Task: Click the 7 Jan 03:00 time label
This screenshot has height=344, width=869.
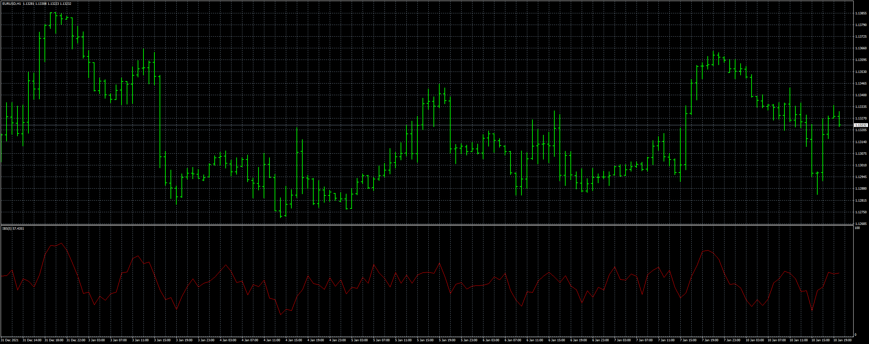Action: pos(622,340)
